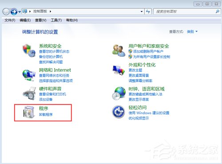Click 查看网络状态和任务 link
Image resolution: width=222 pixels, height=164 pixels.
[x=54, y=75]
